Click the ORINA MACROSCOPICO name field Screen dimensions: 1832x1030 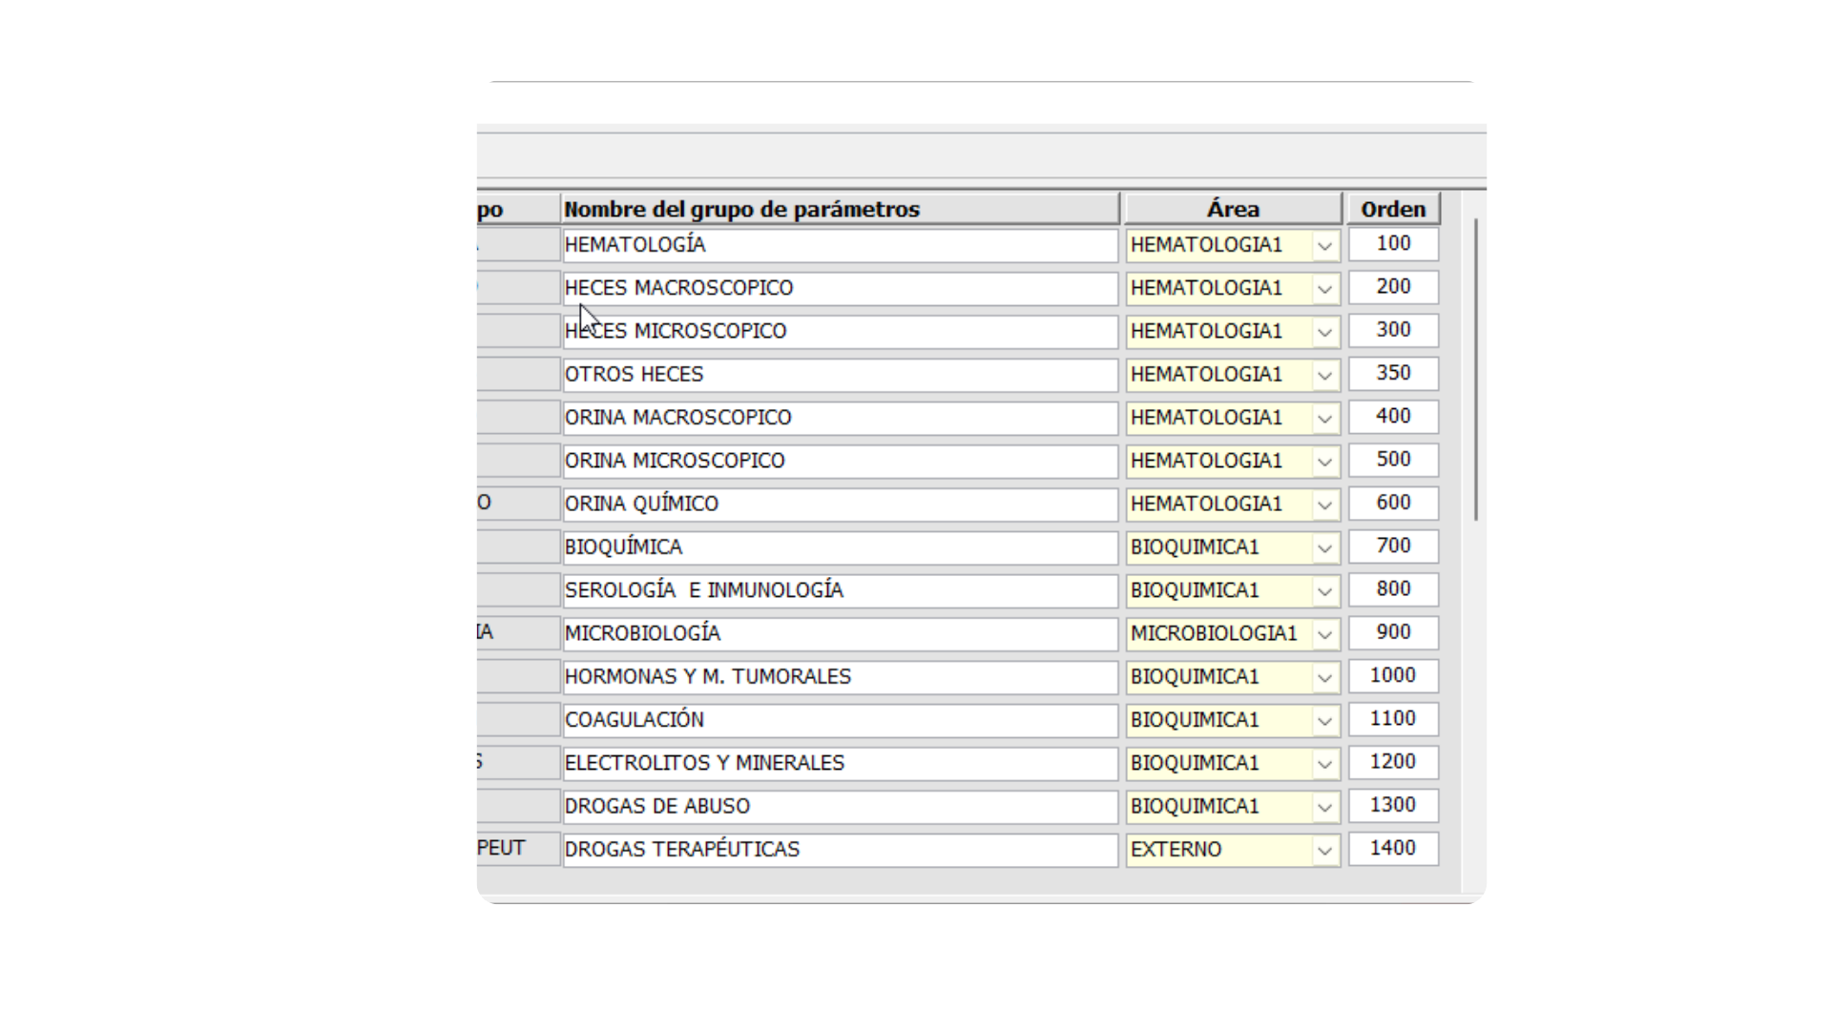pos(840,417)
